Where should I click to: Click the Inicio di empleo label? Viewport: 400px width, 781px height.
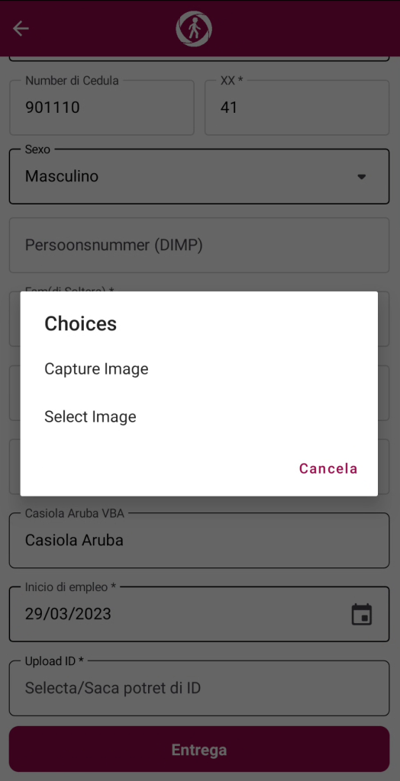click(70, 587)
